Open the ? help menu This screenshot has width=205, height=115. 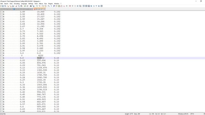(x=61, y=4)
